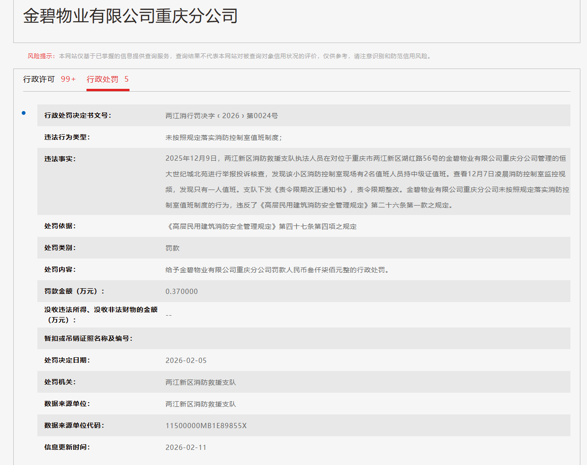587x465 pixels.
Task: Click the 处罚内容 description text
Action: (x=277, y=270)
